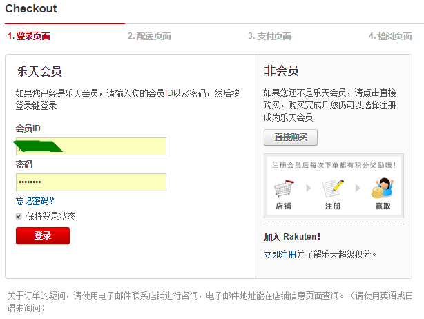
Task: Click the arrow between notepad and coins
Action: [358, 188]
